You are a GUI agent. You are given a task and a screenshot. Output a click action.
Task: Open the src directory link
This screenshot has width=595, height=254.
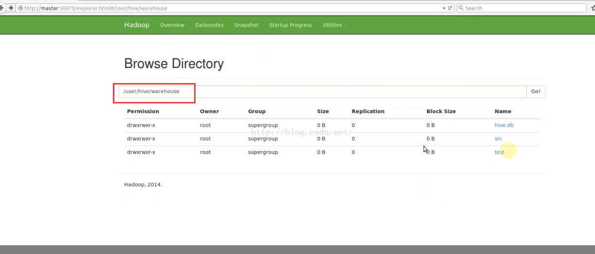coord(498,138)
